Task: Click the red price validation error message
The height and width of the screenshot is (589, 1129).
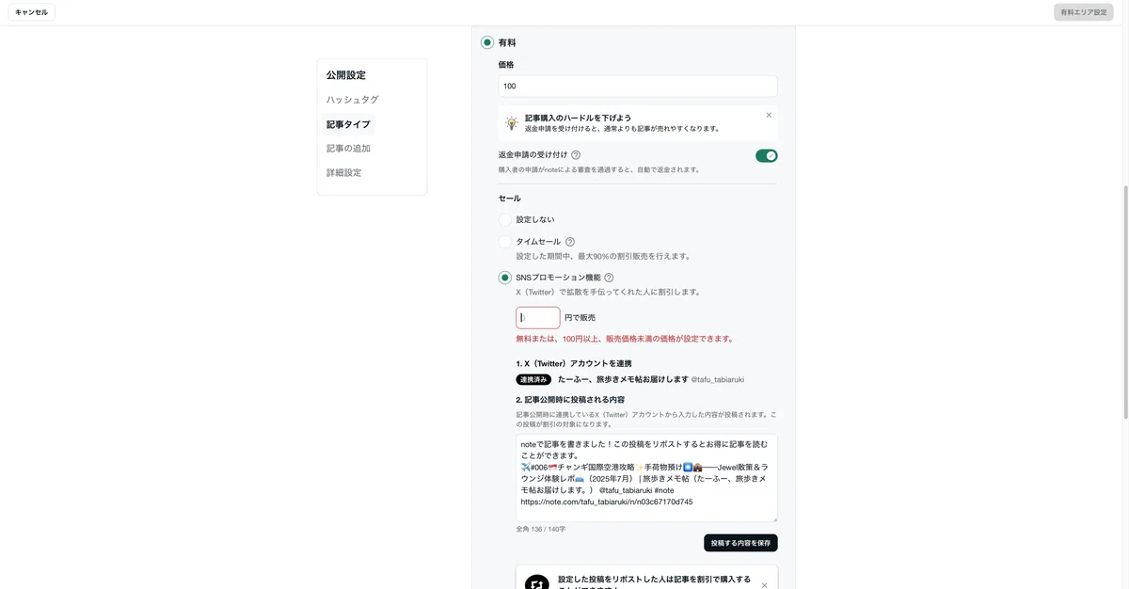Action: 625,339
